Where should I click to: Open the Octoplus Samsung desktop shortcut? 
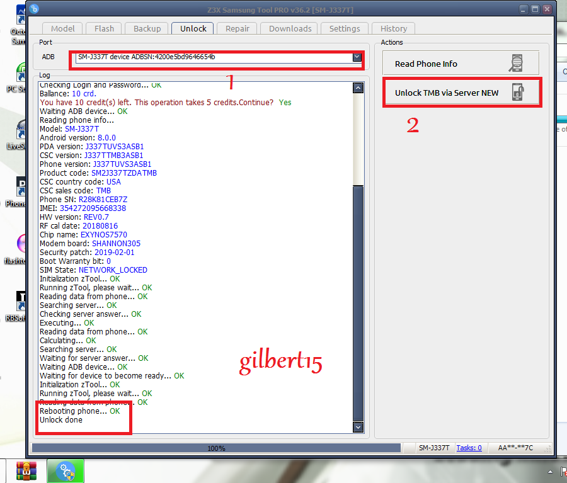(x=18, y=25)
